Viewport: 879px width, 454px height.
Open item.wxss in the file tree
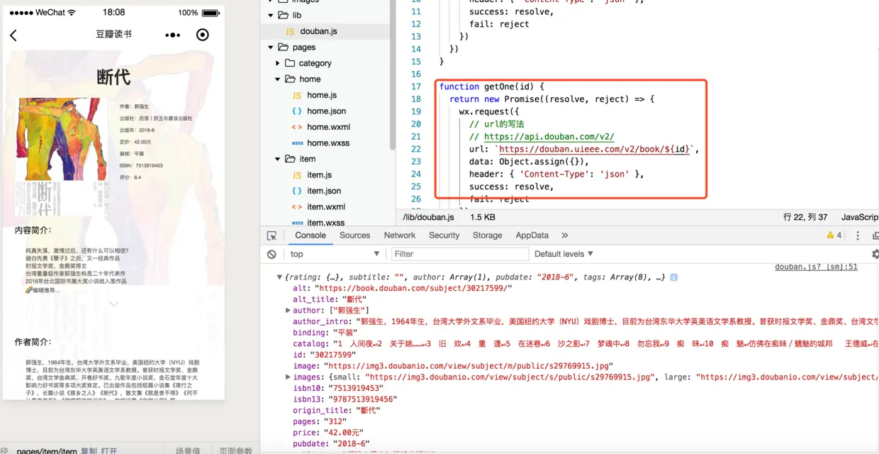click(x=326, y=223)
